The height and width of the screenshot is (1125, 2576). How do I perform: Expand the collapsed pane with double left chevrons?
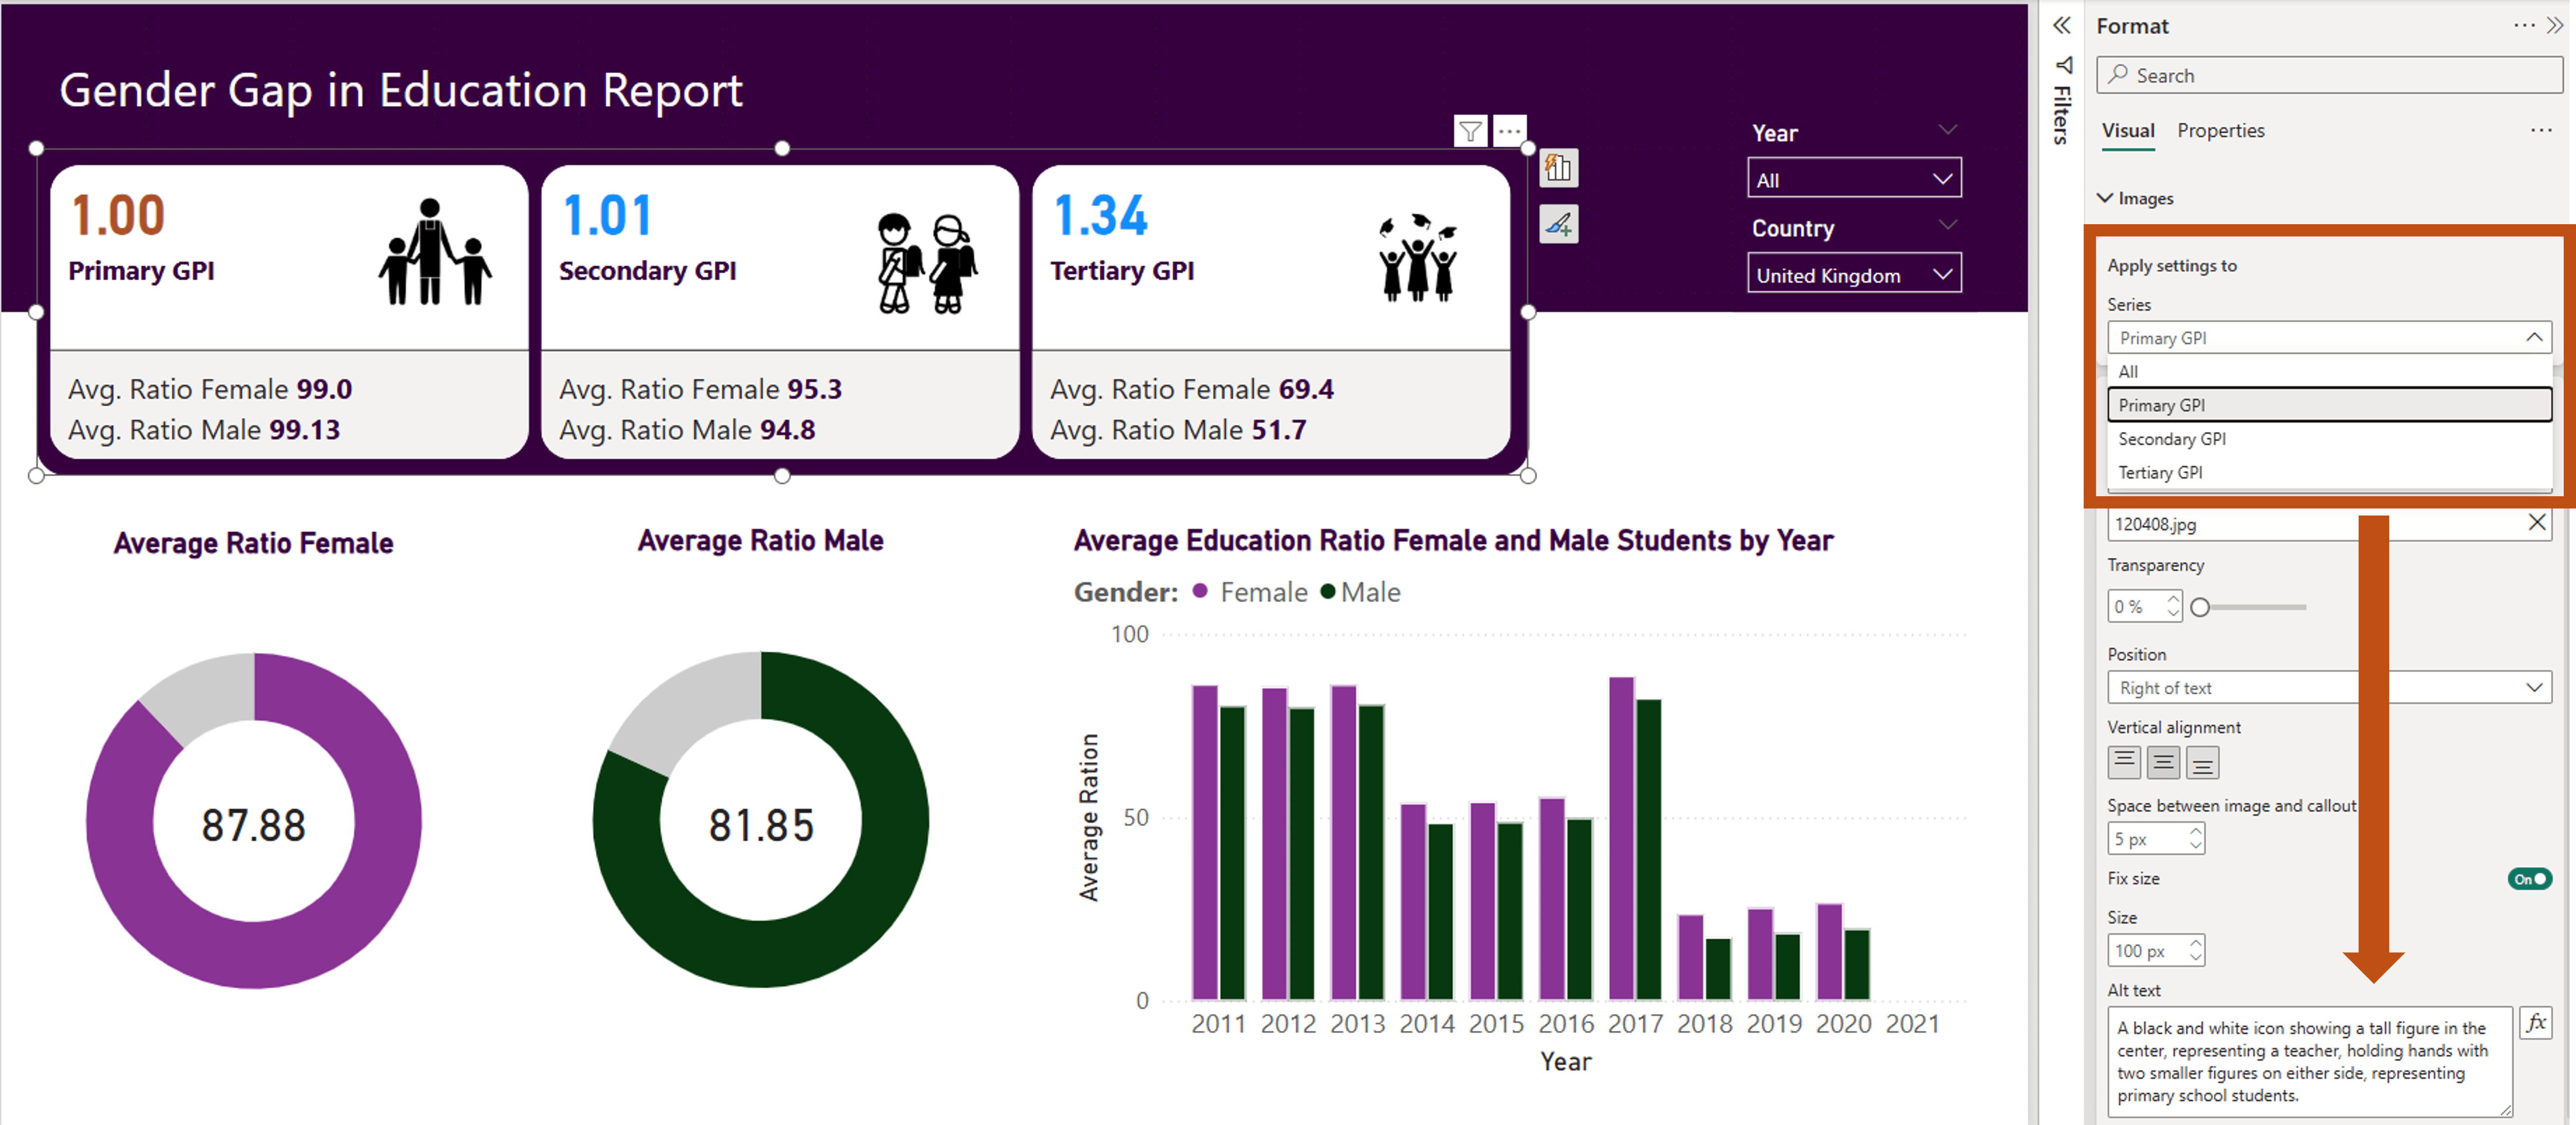tap(2061, 25)
